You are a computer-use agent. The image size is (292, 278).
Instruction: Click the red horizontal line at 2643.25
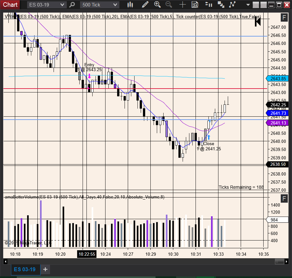[x=135, y=89]
